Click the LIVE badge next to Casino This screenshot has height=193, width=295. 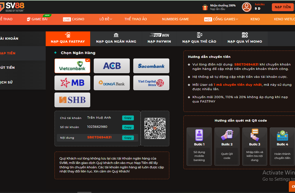coord(66,19)
